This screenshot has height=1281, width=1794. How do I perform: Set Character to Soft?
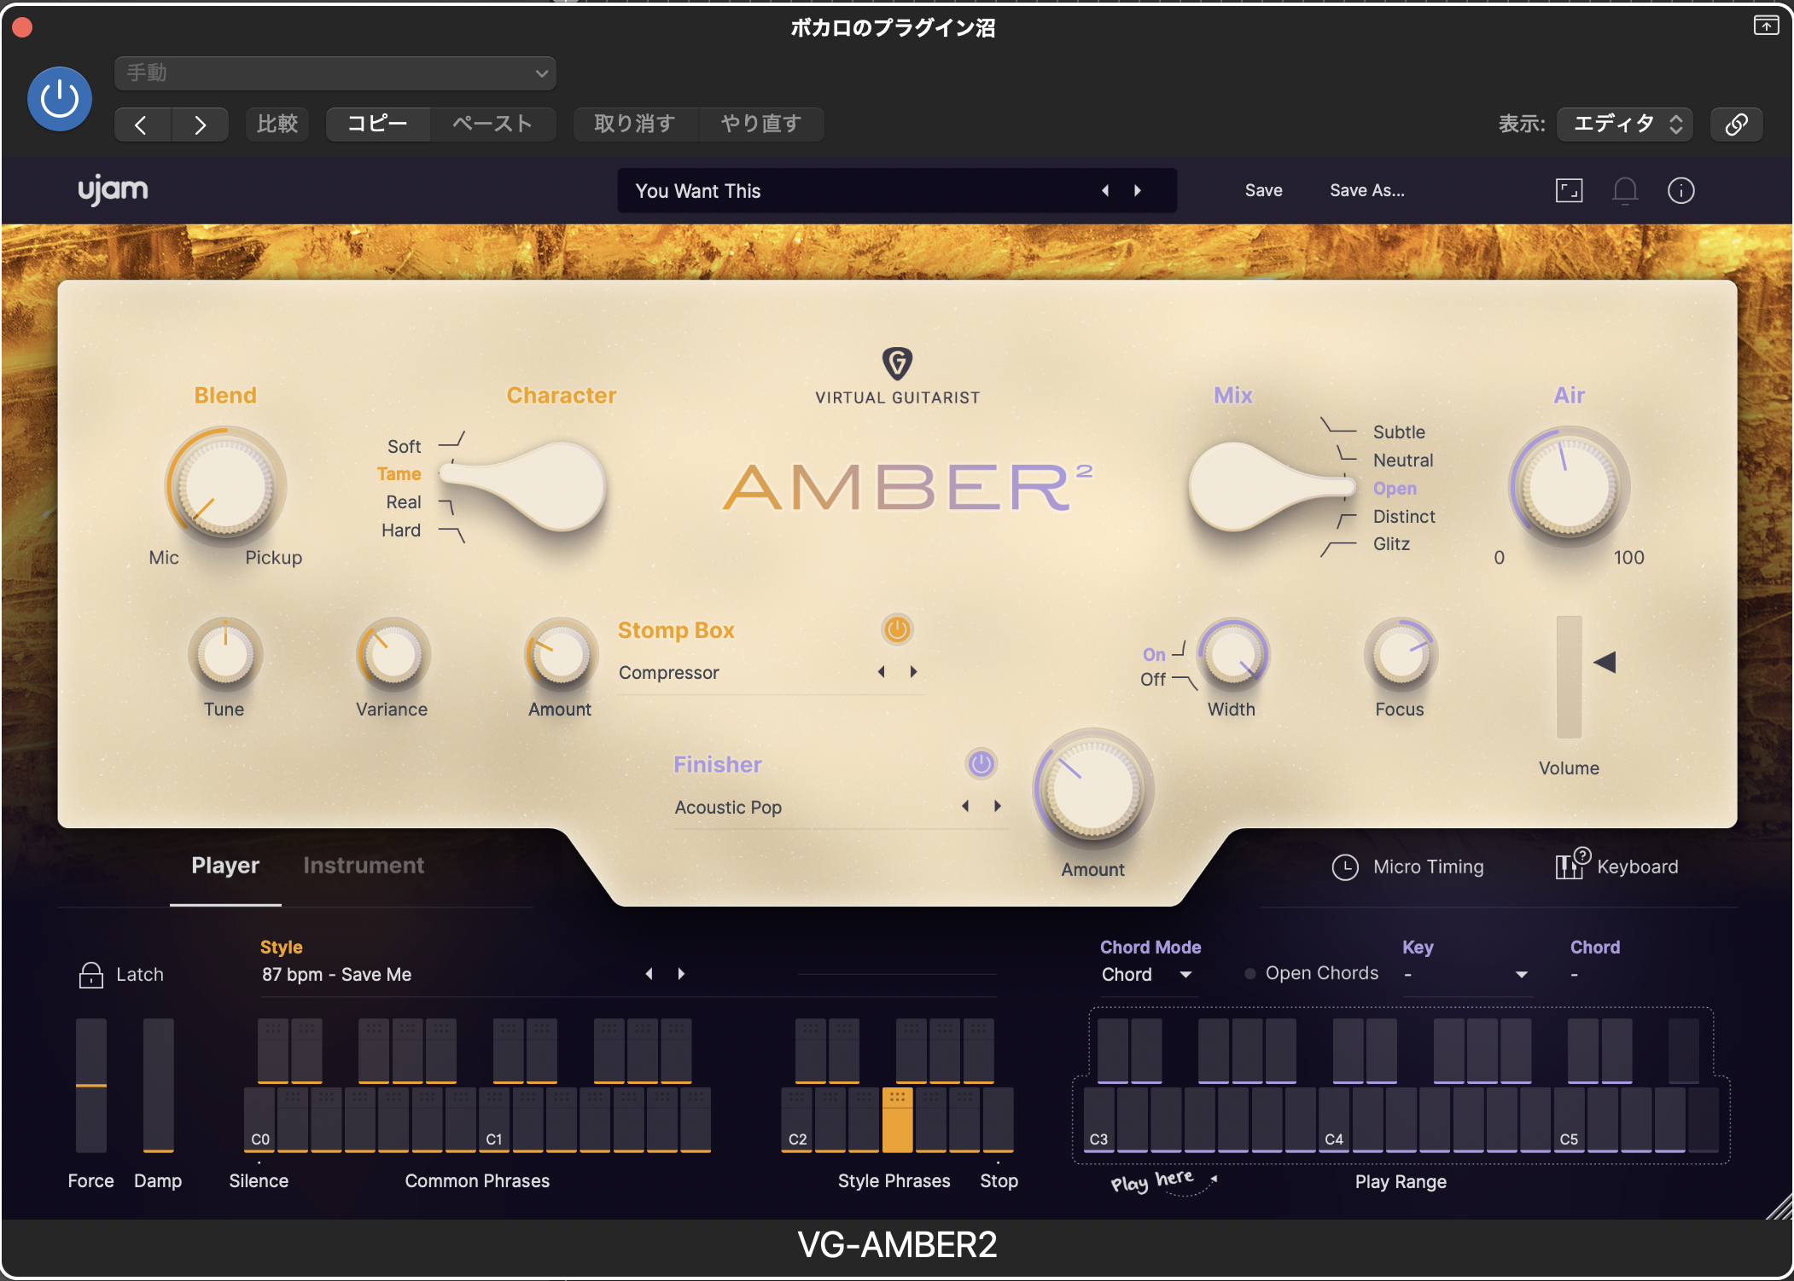click(x=404, y=447)
